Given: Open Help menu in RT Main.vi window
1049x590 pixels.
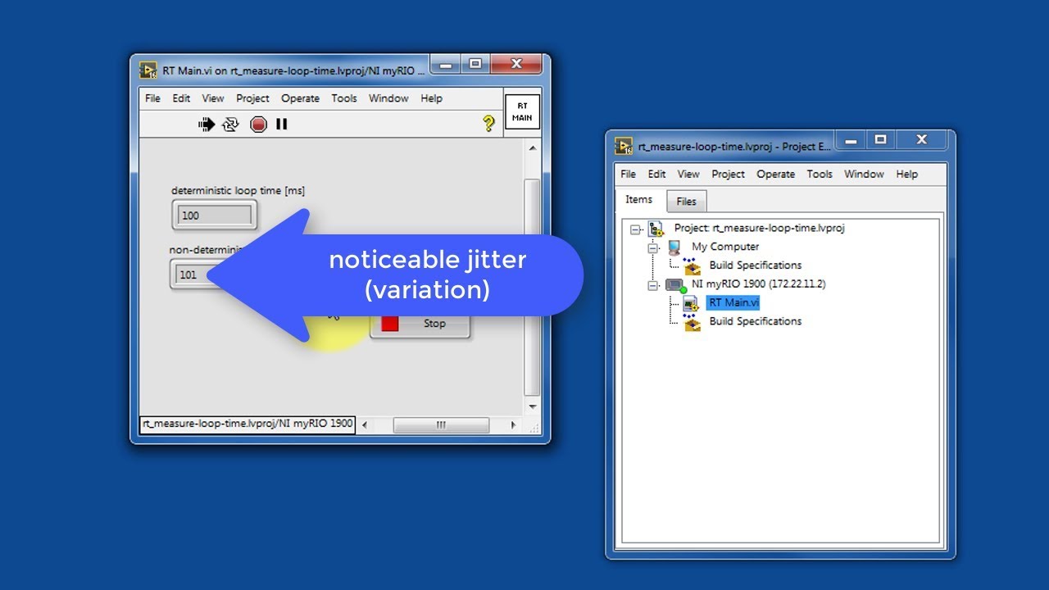Looking at the screenshot, I should (431, 98).
